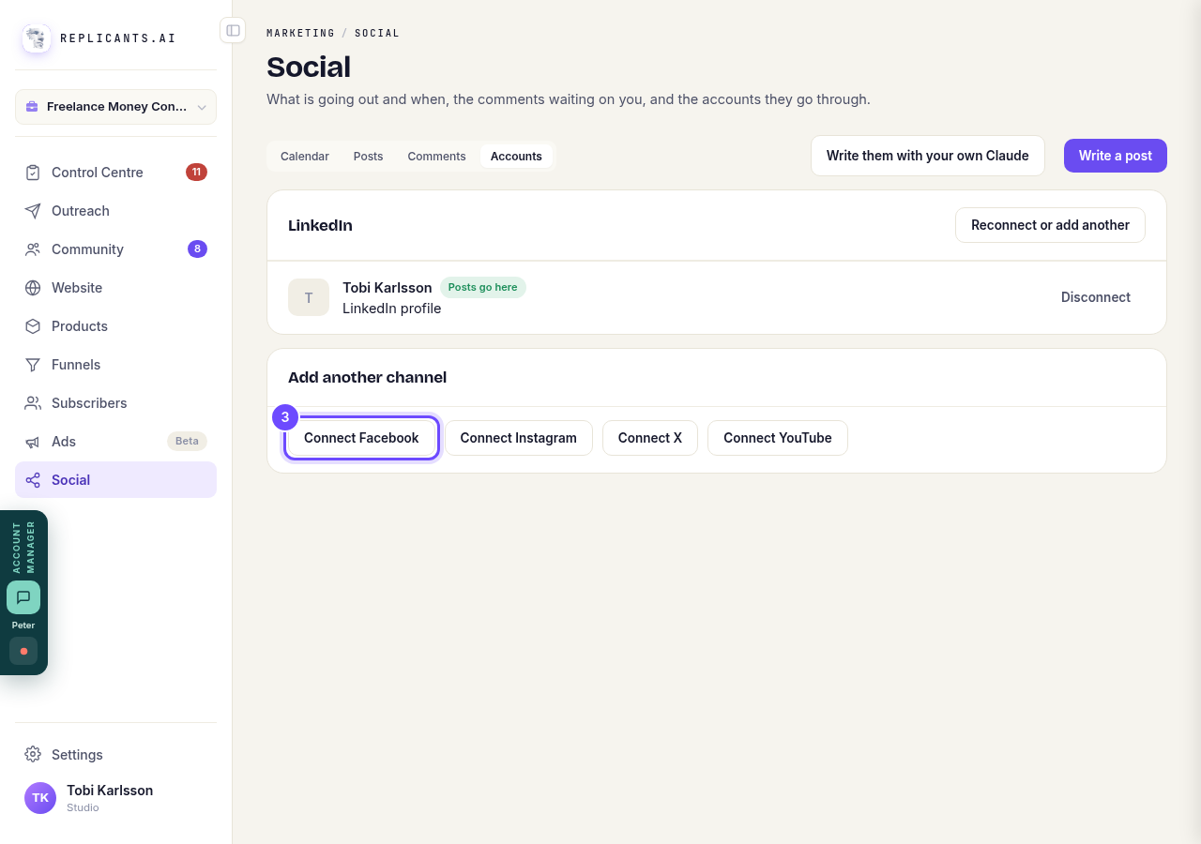This screenshot has height=844, width=1201.
Task: Click the Connect X button
Action: pyautogui.click(x=650, y=438)
